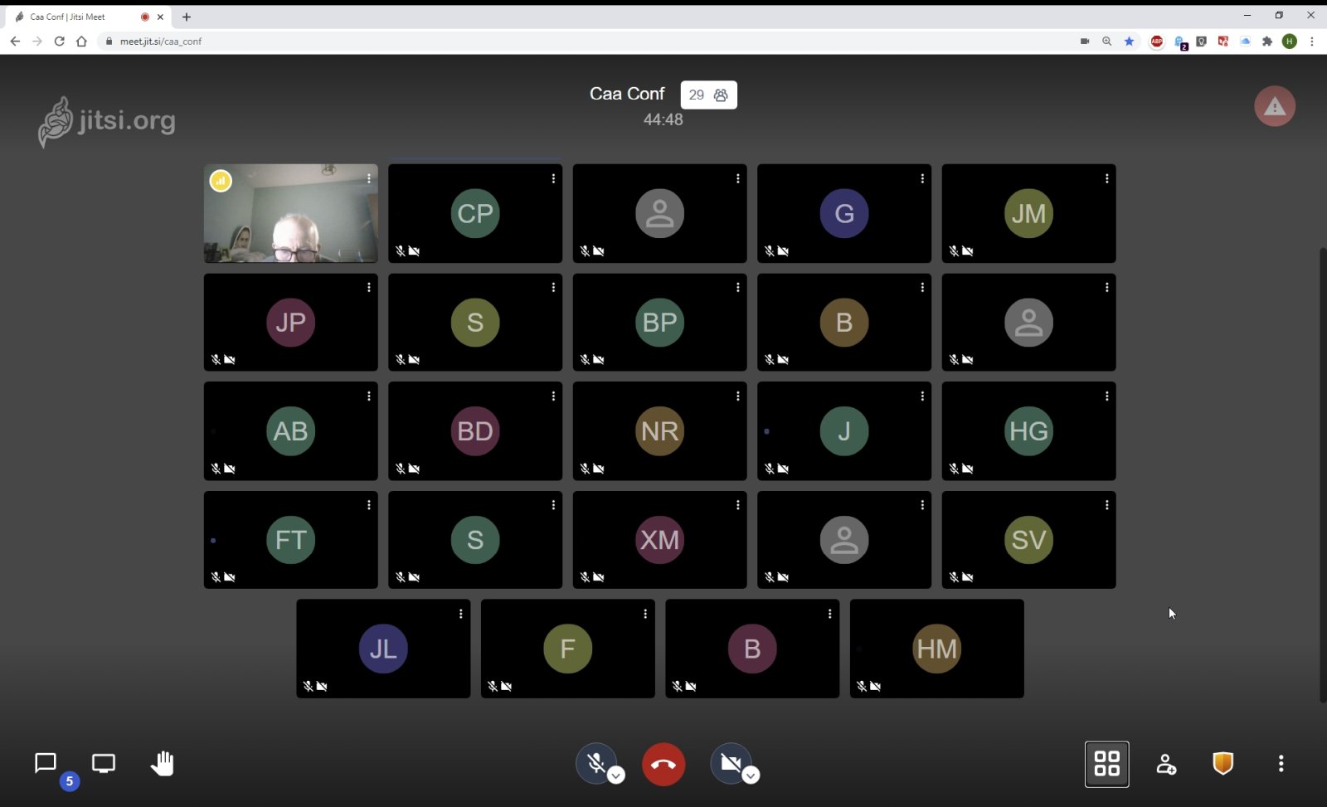Click the zoom magnifier icon in address bar

click(x=1106, y=41)
